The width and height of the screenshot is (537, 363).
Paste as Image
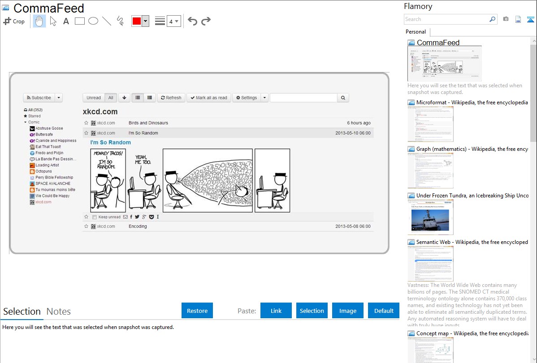click(x=348, y=311)
